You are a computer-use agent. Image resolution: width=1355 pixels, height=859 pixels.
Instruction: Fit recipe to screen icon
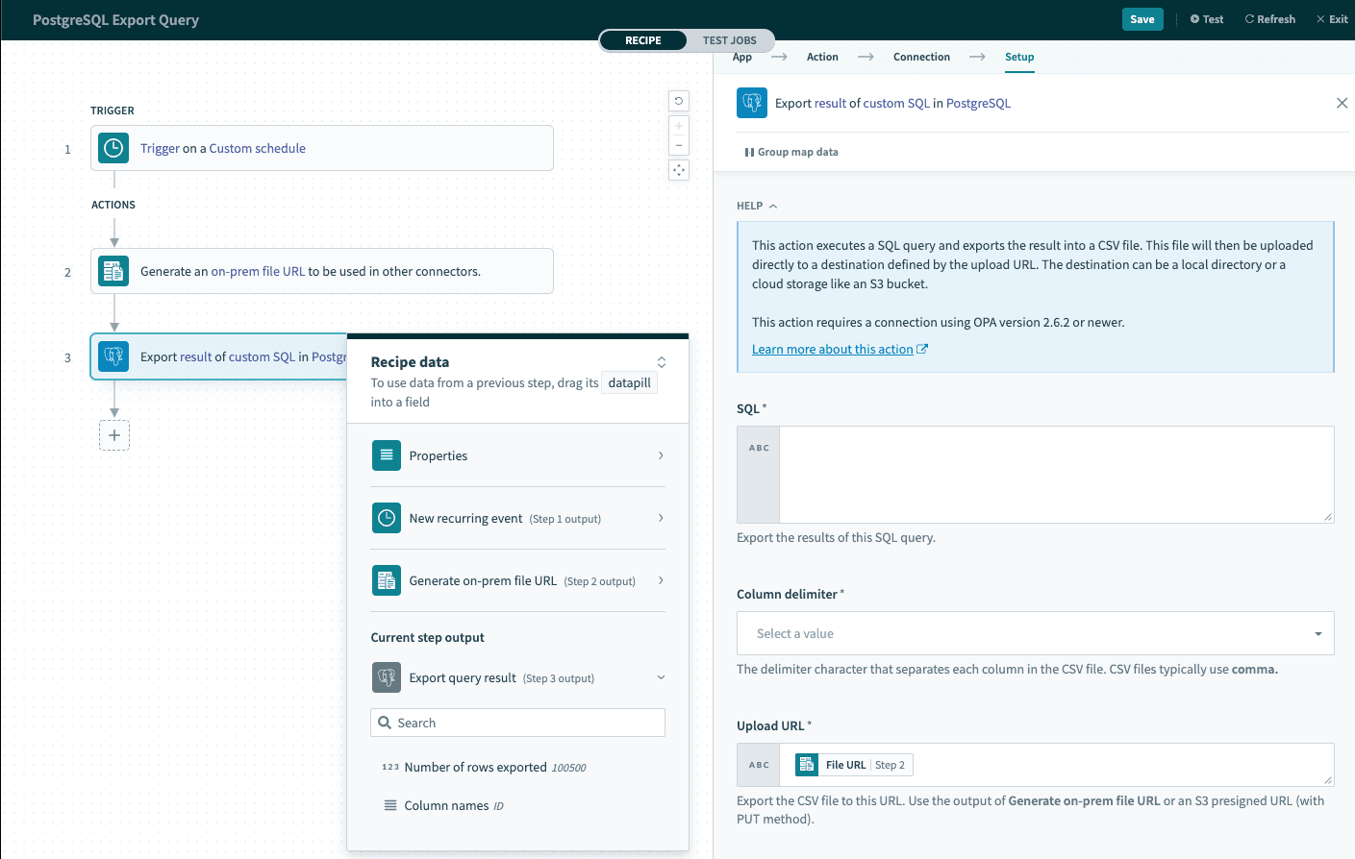[679, 170]
